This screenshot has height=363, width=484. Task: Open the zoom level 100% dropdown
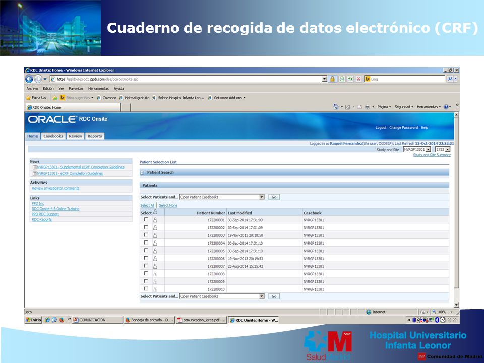coord(452,312)
